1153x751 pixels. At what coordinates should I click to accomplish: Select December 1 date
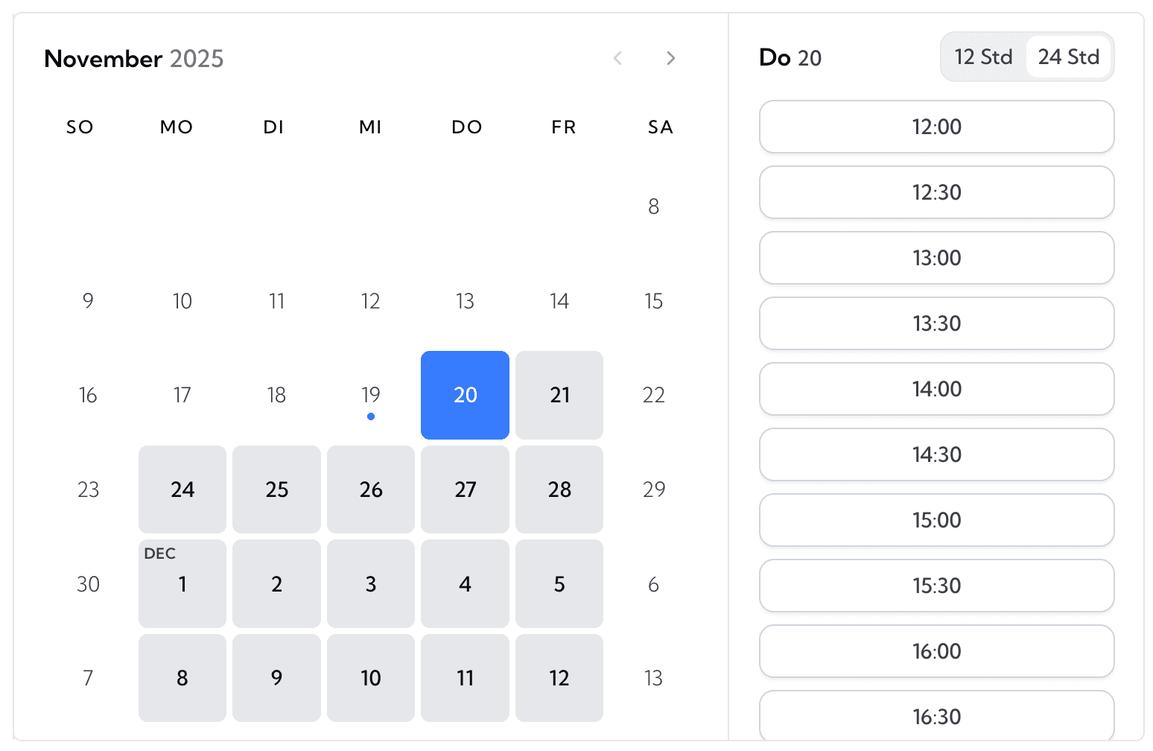[x=182, y=584]
